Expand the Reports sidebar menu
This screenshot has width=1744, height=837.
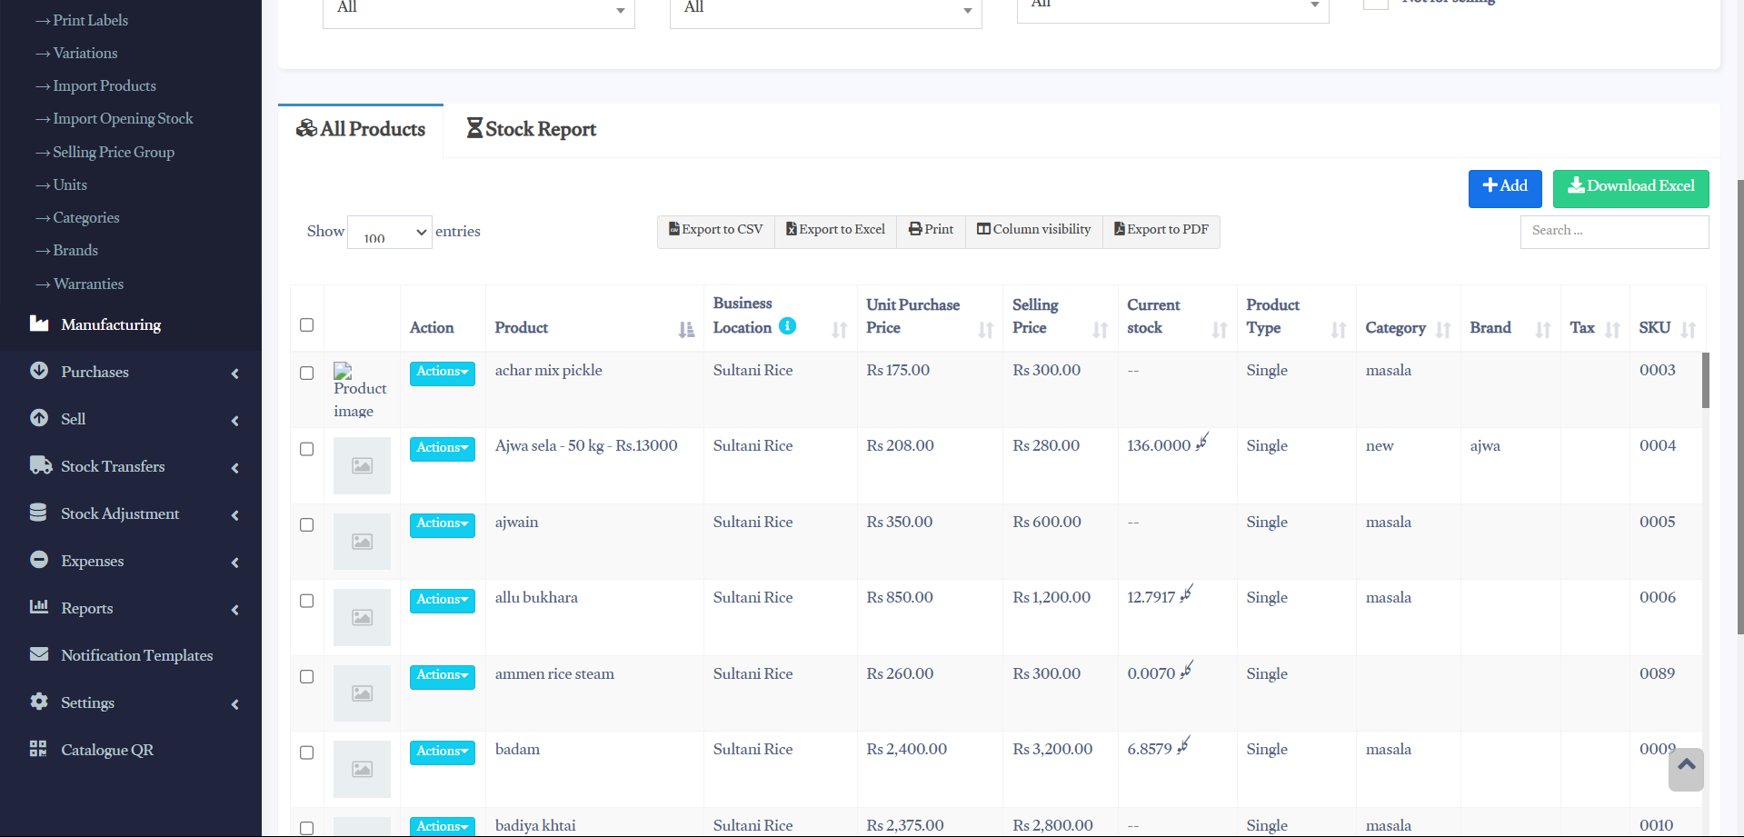[235, 610]
